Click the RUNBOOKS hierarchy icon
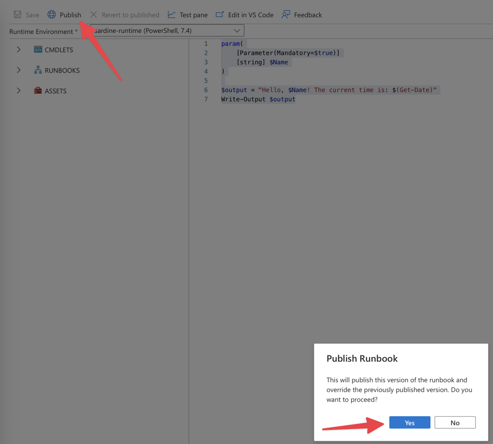This screenshot has width=493, height=444. point(38,70)
